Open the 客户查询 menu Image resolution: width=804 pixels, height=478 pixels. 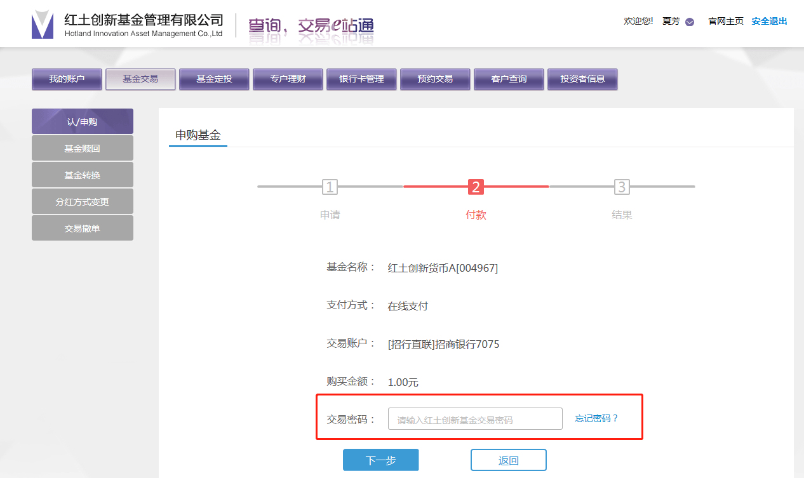tap(509, 79)
